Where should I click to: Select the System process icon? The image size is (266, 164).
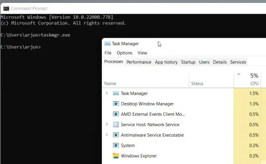pyautogui.click(x=116, y=145)
